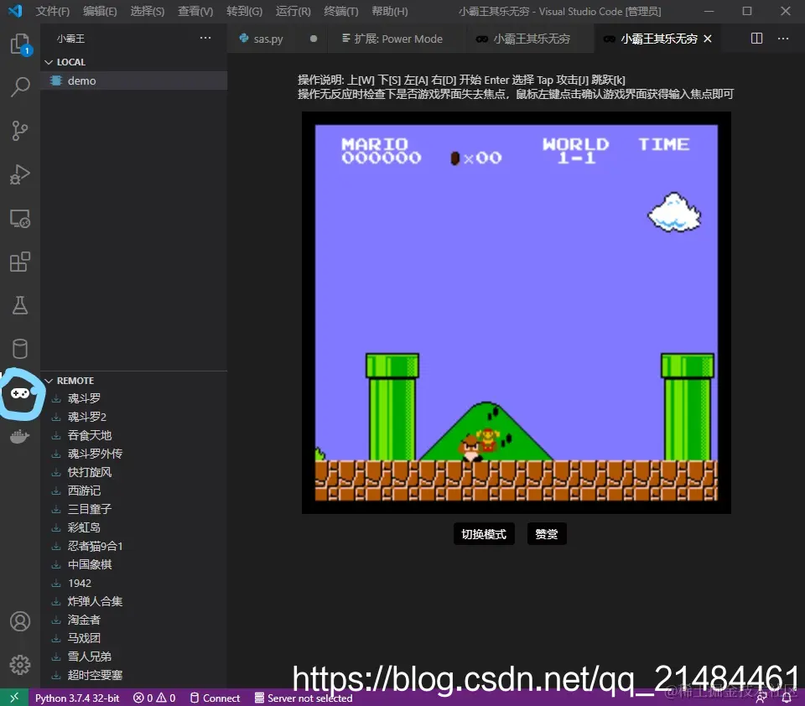Open the Accounts icon in activity bar
This screenshot has height=706, width=805.
(20, 621)
